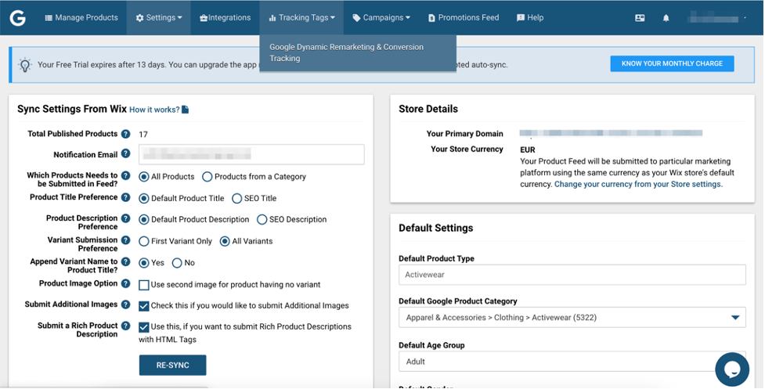Open Default Age Group dropdown
This screenshot has width=765, height=389.
(x=572, y=362)
